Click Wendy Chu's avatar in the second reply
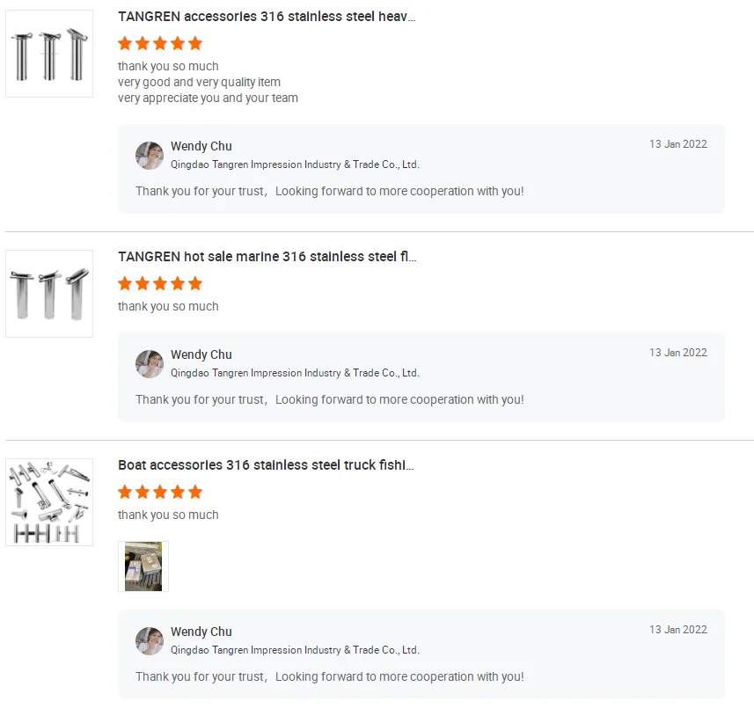This screenshot has width=754, height=716. pos(150,364)
